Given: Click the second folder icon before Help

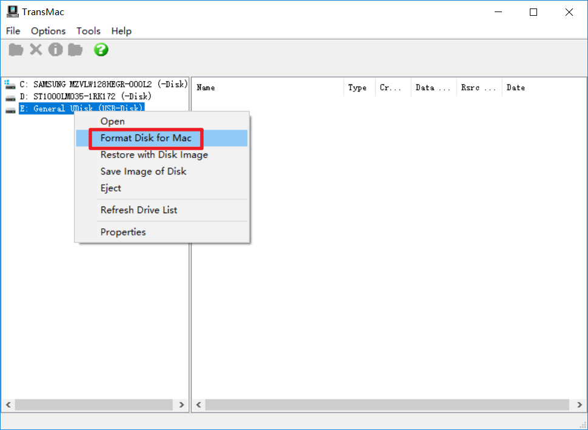Looking at the screenshot, I should pyautogui.click(x=75, y=50).
